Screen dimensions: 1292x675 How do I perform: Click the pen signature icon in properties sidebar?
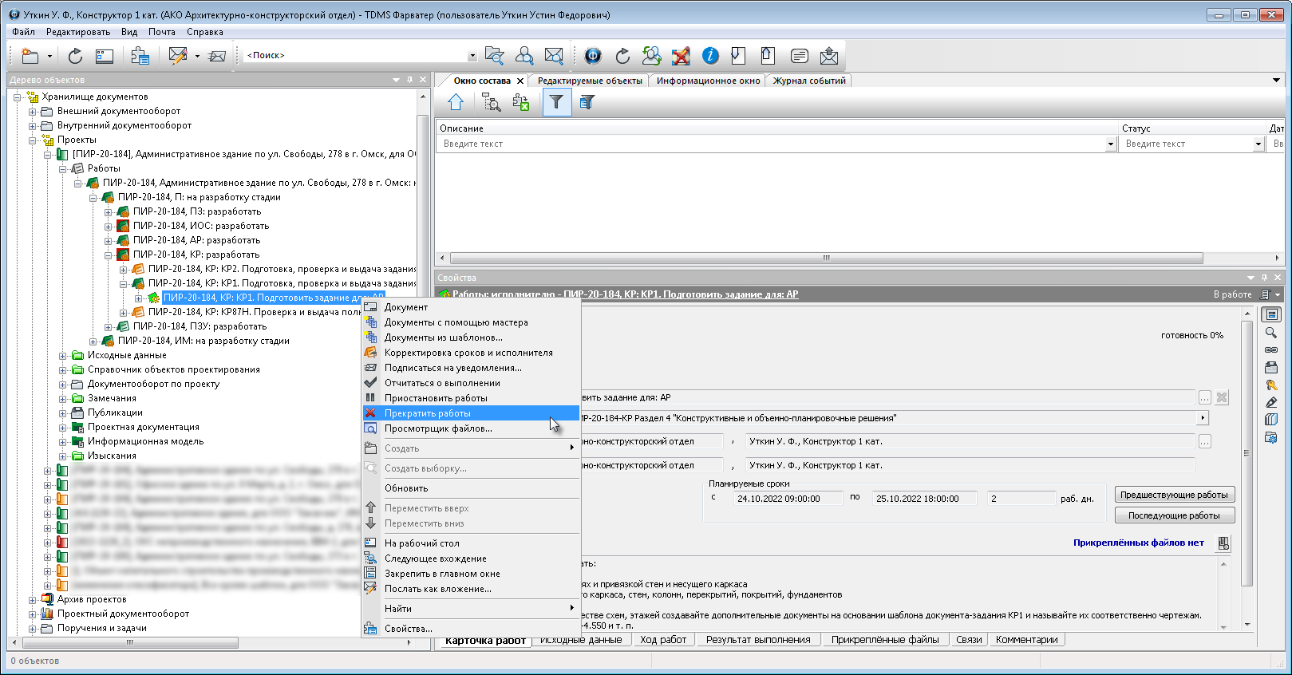click(x=1271, y=402)
